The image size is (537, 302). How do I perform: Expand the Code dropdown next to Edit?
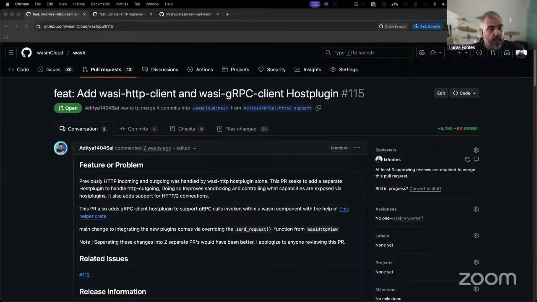(x=464, y=93)
